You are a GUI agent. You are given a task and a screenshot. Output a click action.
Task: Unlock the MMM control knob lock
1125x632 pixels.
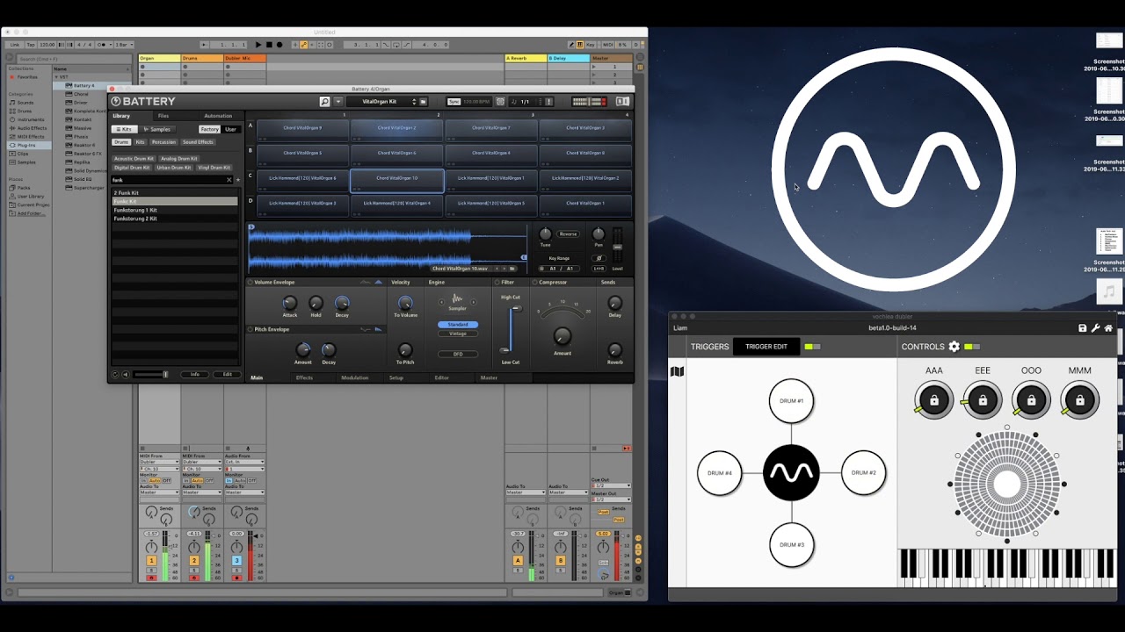coord(1080,400)
